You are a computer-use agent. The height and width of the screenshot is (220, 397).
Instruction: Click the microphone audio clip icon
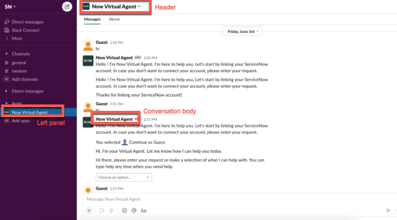[111, 211]
